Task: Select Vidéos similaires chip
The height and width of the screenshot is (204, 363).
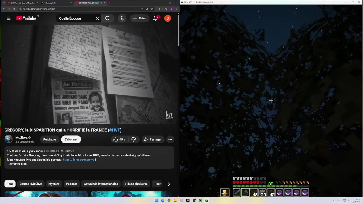Action: click(x=136, y=184)
